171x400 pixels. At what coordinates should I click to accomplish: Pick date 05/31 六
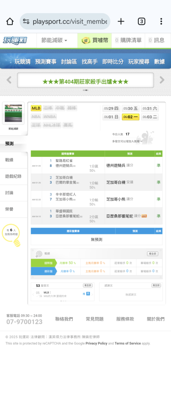click(x=150, y=108)
